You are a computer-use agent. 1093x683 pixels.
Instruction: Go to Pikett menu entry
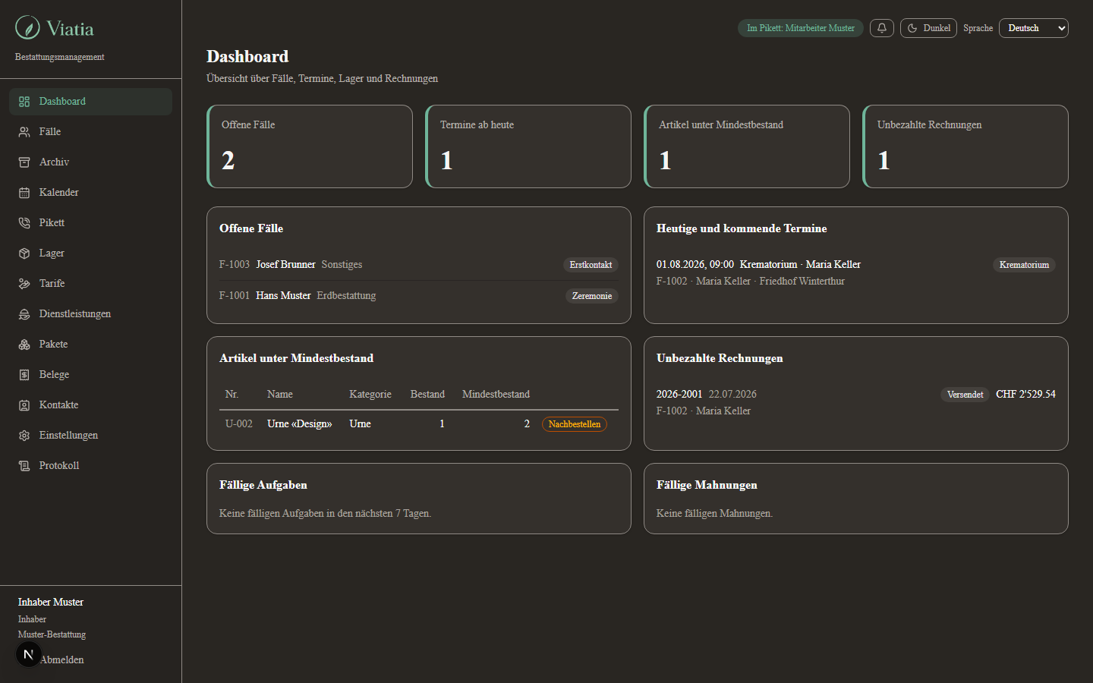pyautogui.click(x=91, y=223)
